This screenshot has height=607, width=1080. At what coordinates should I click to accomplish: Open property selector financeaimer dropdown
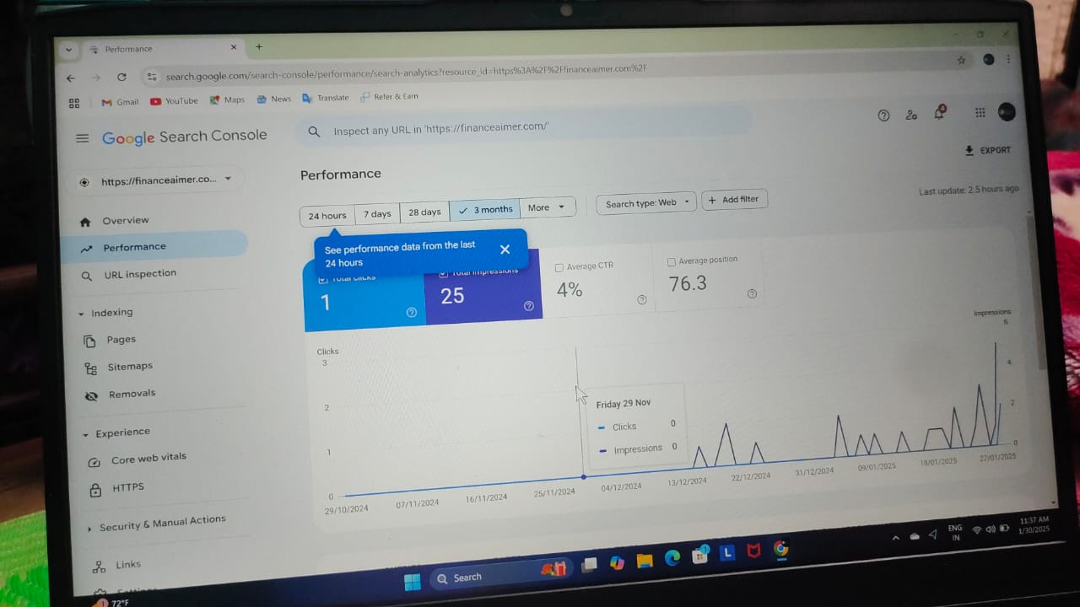[157, 180]
